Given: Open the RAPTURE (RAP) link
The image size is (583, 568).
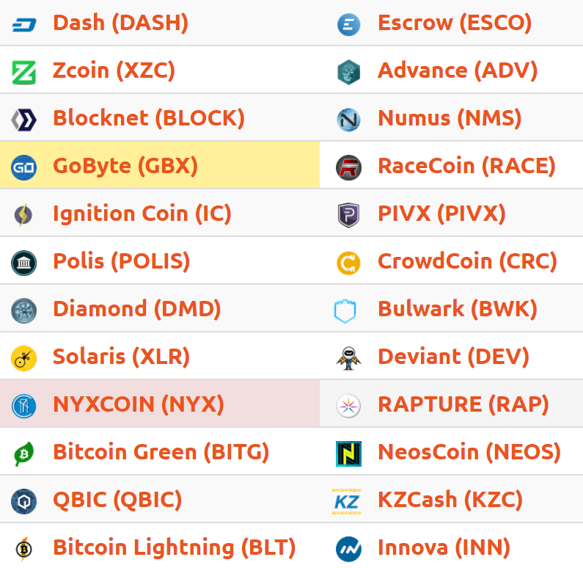Looking at the screenshot, I should pyautogui.click(x=463, y=404).
